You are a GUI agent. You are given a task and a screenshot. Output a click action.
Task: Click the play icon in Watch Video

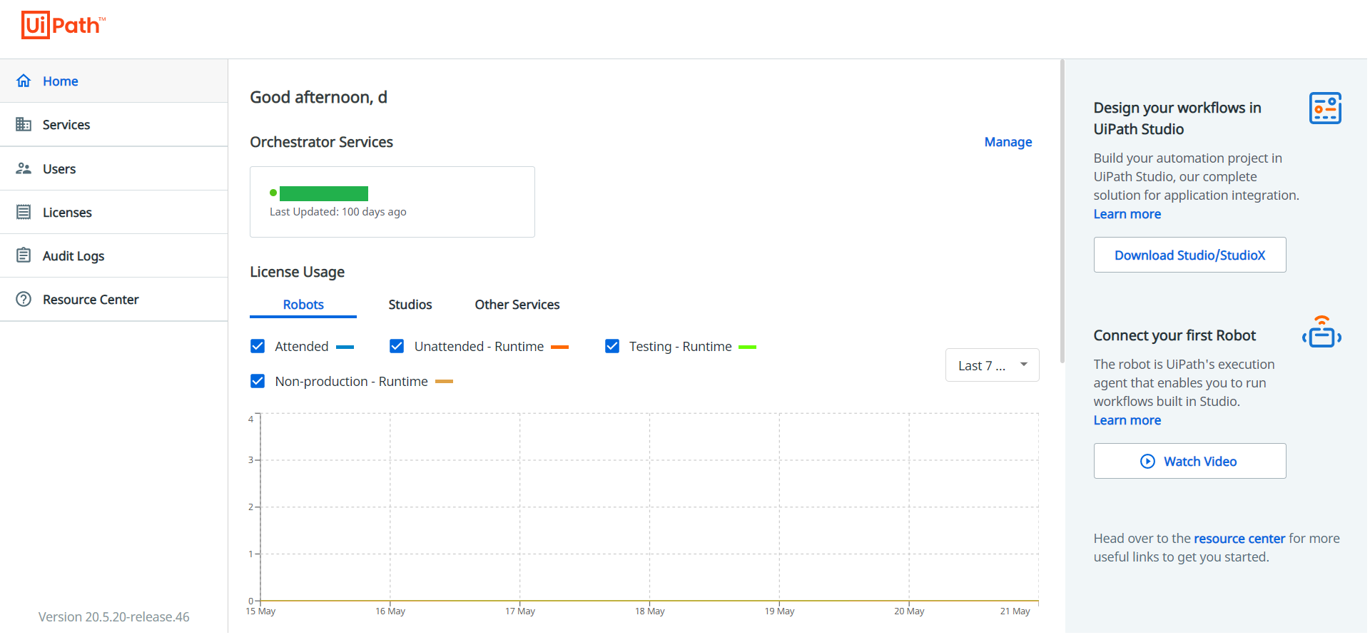click(1147, 462)
